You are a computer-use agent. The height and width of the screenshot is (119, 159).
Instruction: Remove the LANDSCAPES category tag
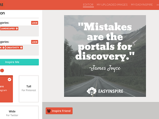click(17, 28)
